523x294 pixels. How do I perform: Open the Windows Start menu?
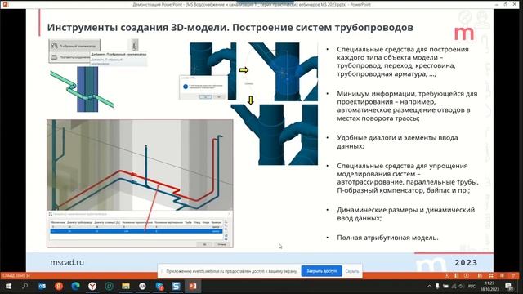coord(8,286)
